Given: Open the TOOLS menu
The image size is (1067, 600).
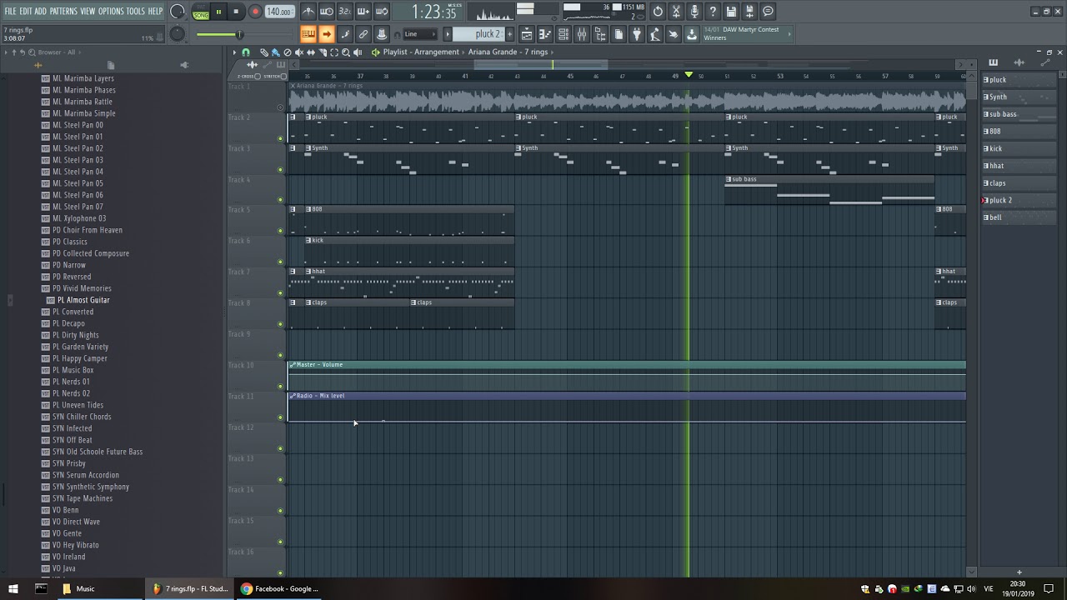Looking at the screenshot, I should coord(136,12).
